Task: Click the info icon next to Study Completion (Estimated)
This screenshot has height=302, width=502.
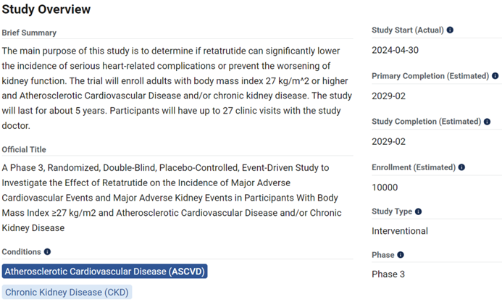Action: pos(487,122)
